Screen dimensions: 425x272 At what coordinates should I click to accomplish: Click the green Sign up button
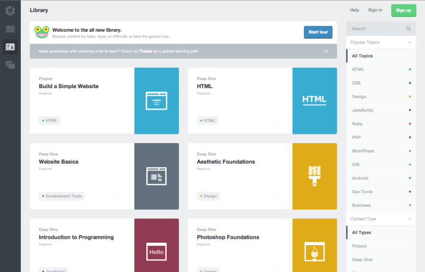[403, 10]
